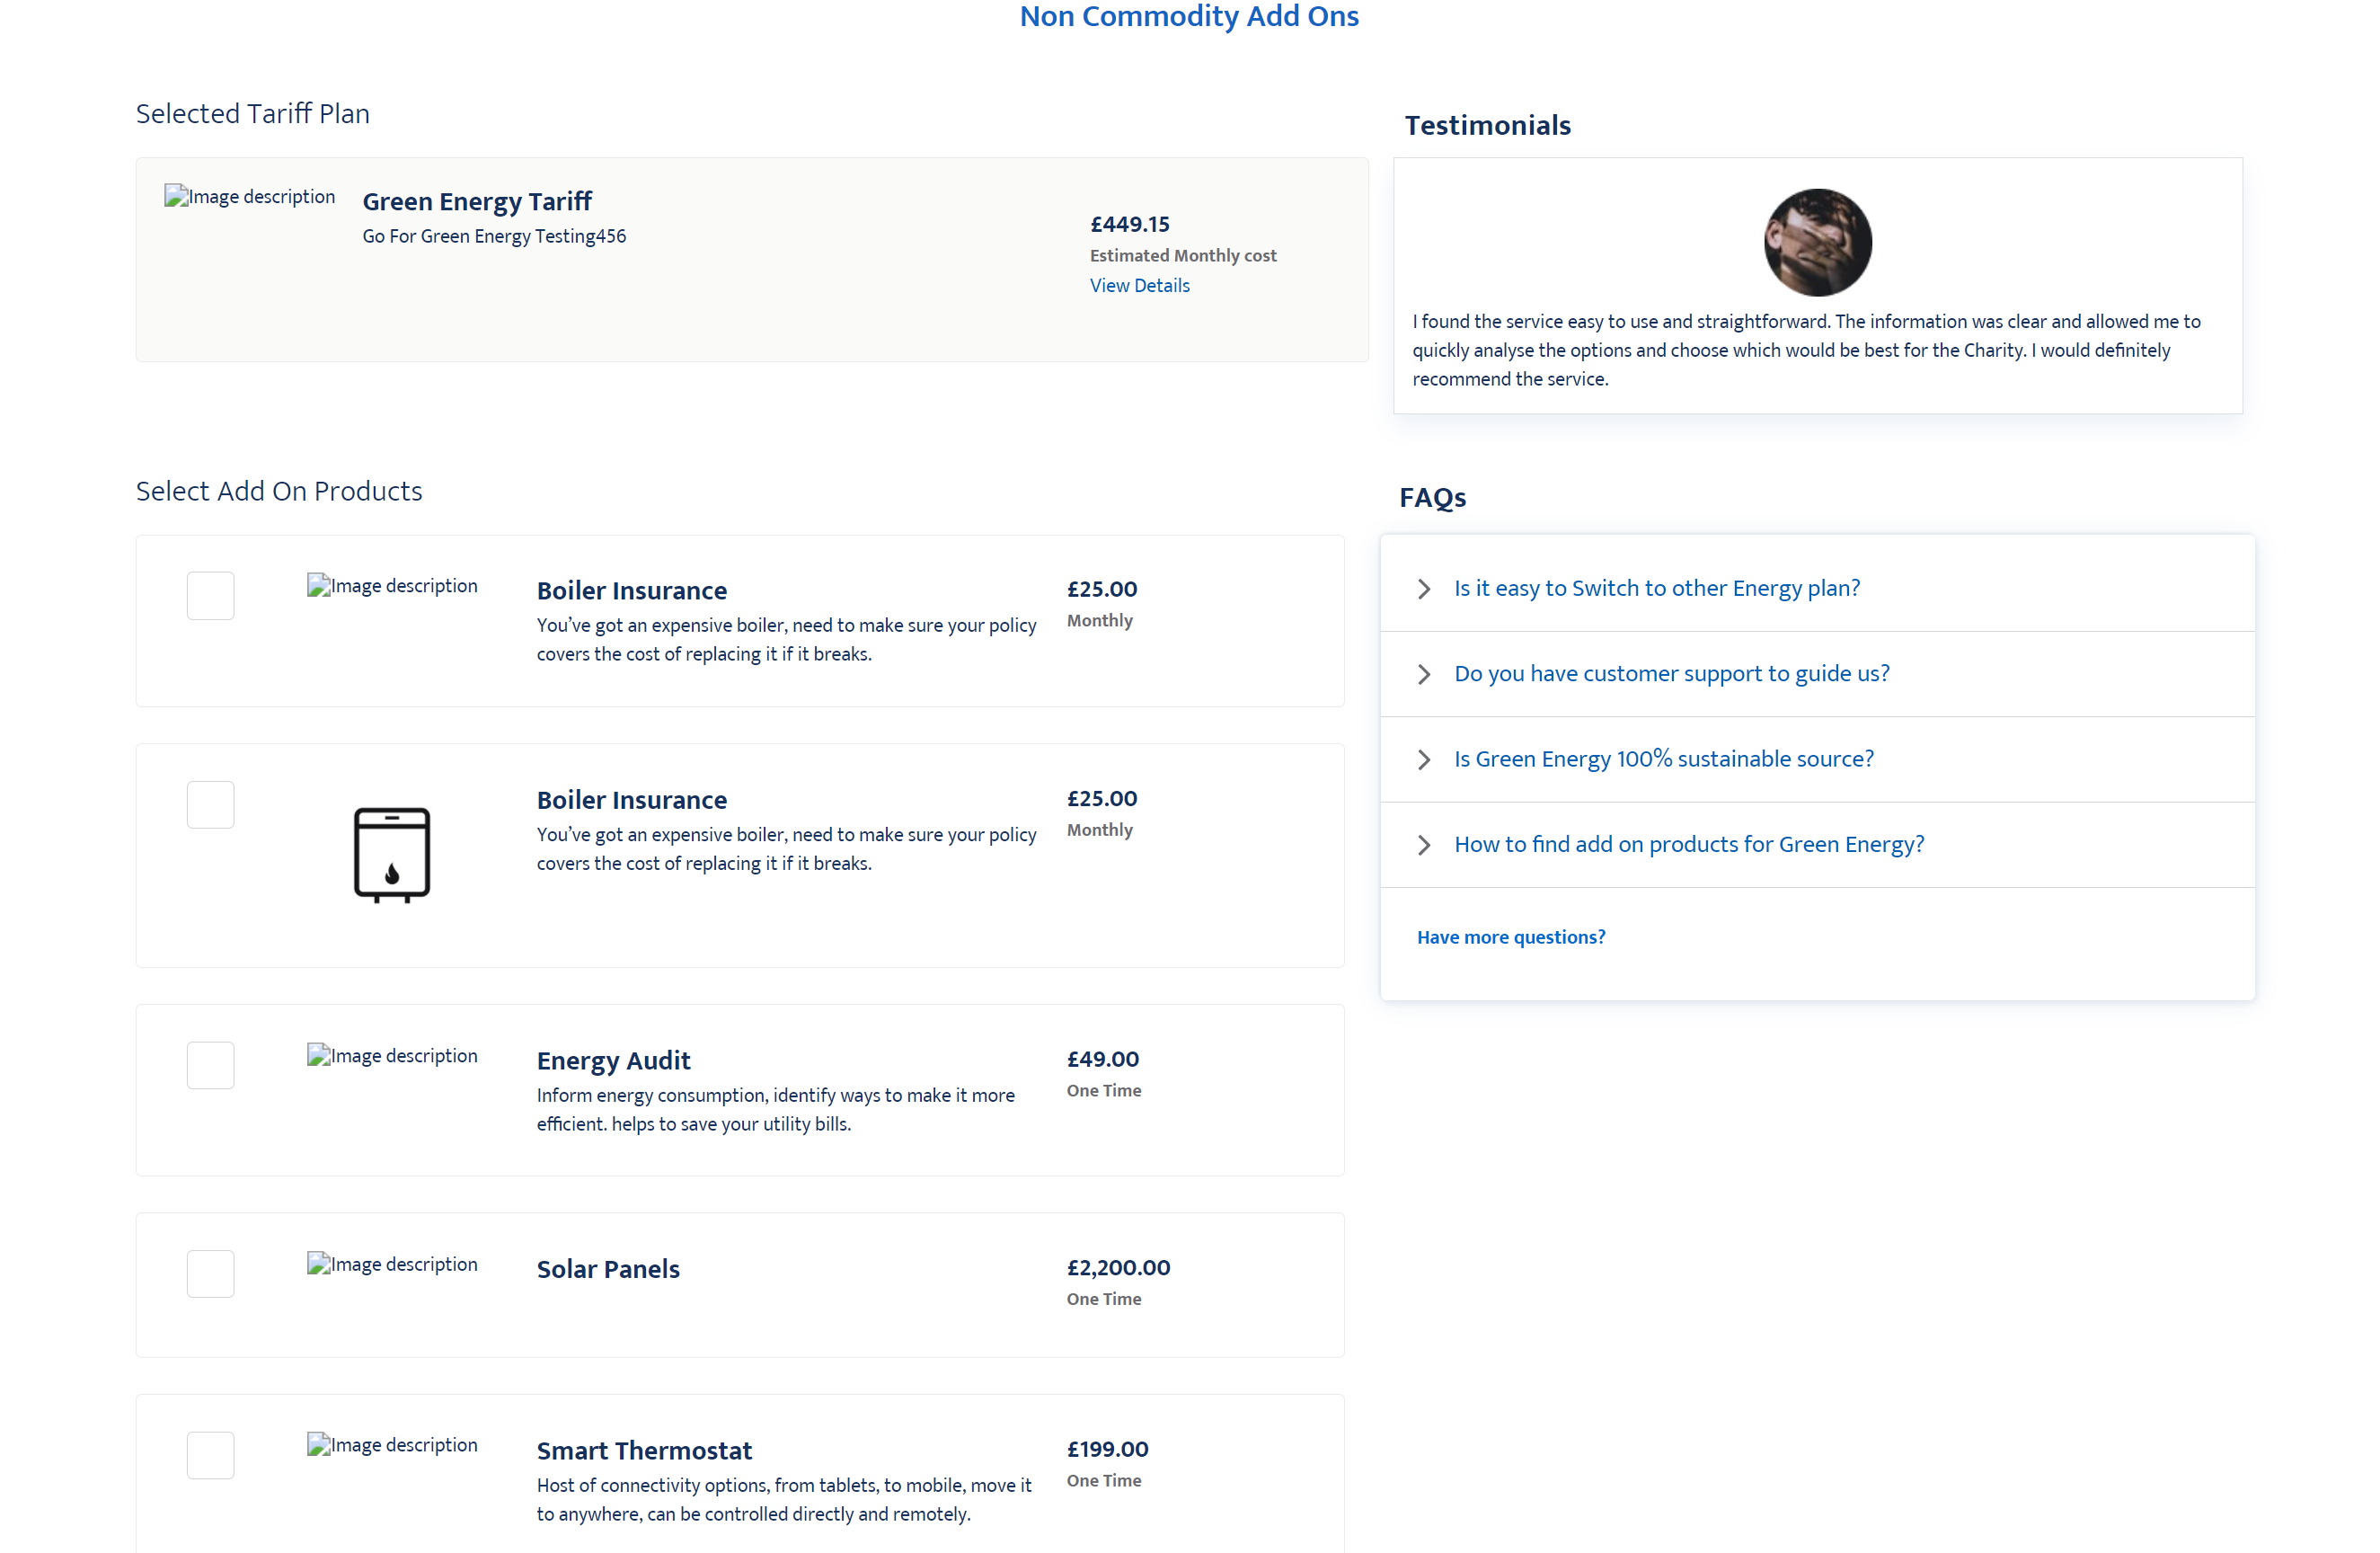Select the second Boiler Insurance checkbox
The height and width of the screenshot is (1553, 2380).
(210, 805)
